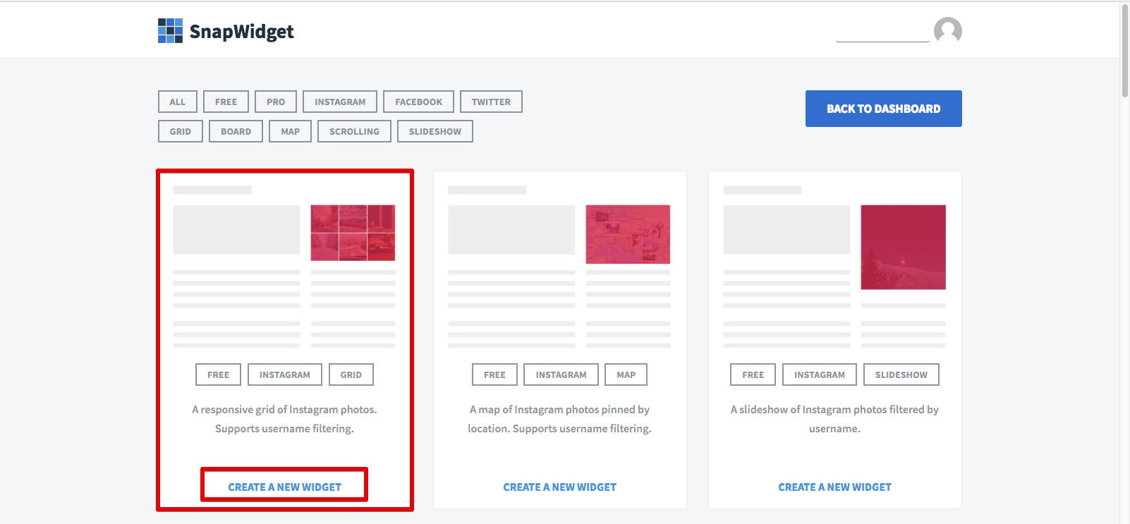
Task: Create a new map widget
Action: pos(559,487)
